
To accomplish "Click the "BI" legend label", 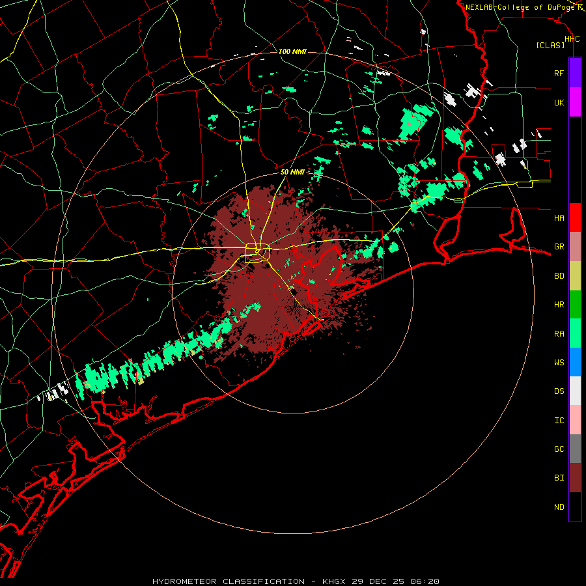I will click(559, 478).
